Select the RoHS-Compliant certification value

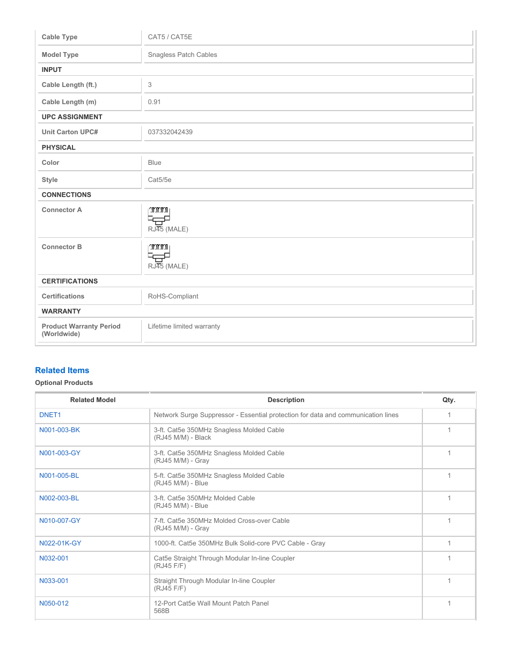[173, 296]
